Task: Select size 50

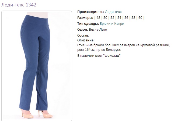Action: pyautogui.click(x=105, y=18)
